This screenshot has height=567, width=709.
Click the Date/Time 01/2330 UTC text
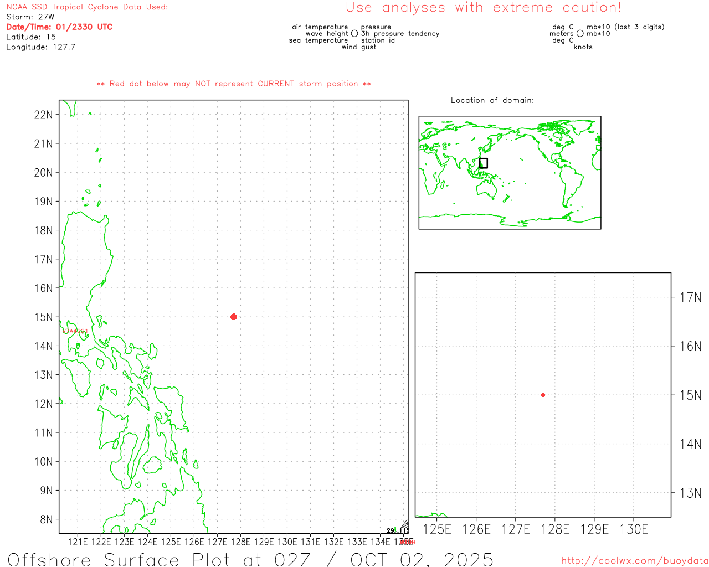(x=59, y=27)
